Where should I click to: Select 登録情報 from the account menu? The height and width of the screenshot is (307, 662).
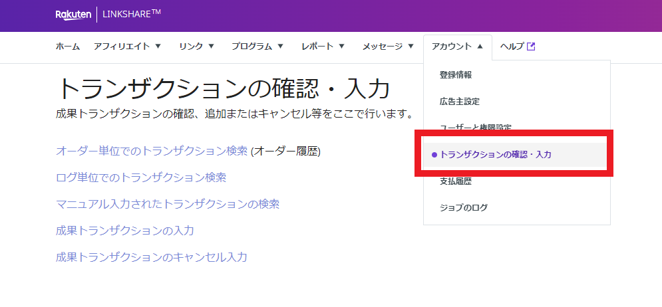pos(456,75)
